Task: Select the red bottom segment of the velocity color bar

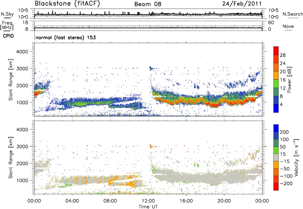Action: (x=276, y=187)
